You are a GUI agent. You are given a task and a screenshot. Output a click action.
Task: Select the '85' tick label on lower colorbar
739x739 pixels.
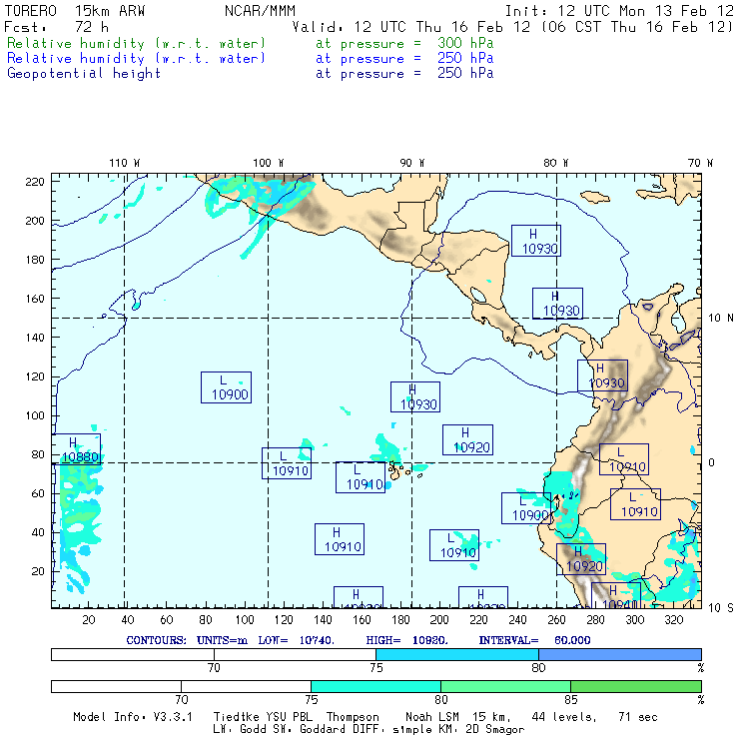(x=571, y=699)
